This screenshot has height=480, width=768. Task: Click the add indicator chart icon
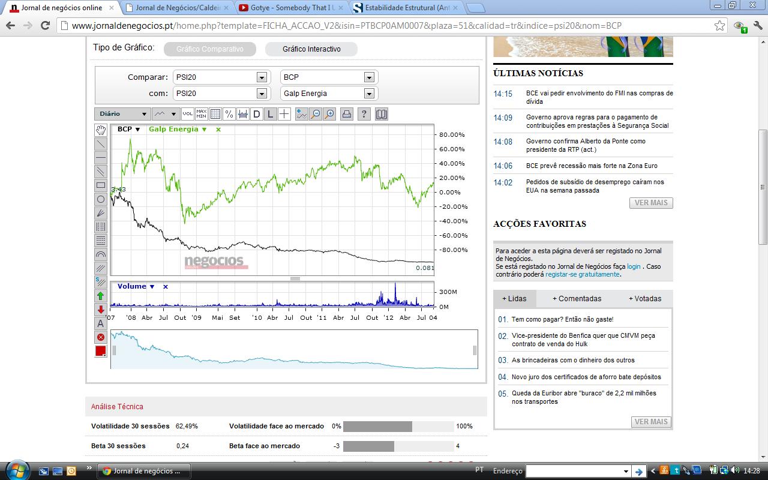pyautogui.click(x=301, y=114)
